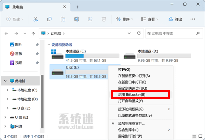Image resolution: width=205 pixels, height=140 pixels.
Task: Select the 此电脑 tab title
Action: point(18,7)
